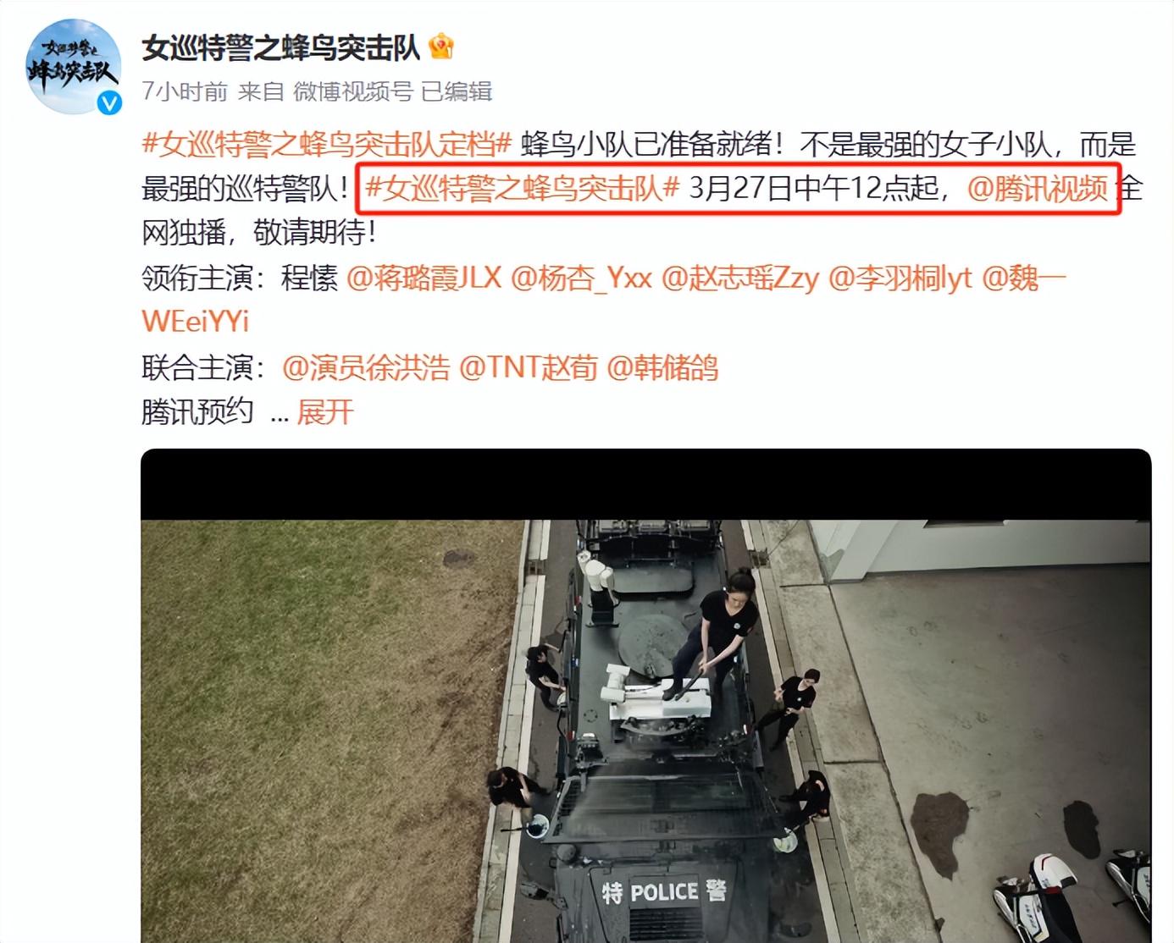Expand the post with 展开
Screen dimensions: 1174x943
(x=325, y=412)
